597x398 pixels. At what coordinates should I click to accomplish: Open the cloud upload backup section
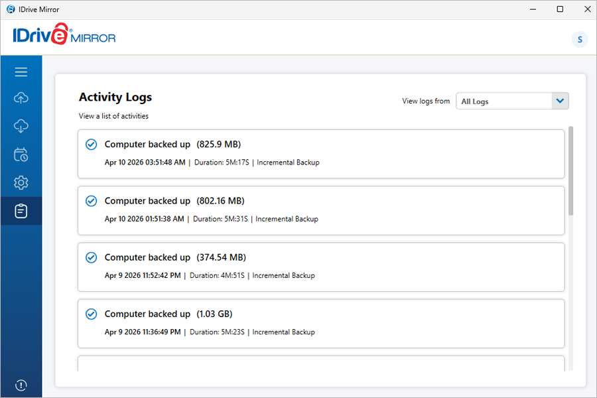click(21, 98)
